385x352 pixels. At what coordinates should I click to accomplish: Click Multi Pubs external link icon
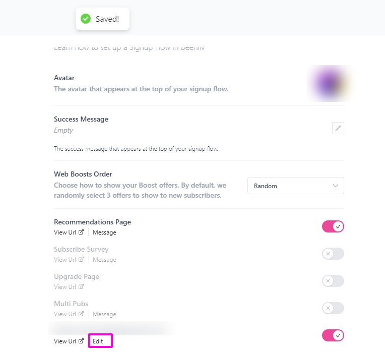pyautogui.click(x=81, y=314)
